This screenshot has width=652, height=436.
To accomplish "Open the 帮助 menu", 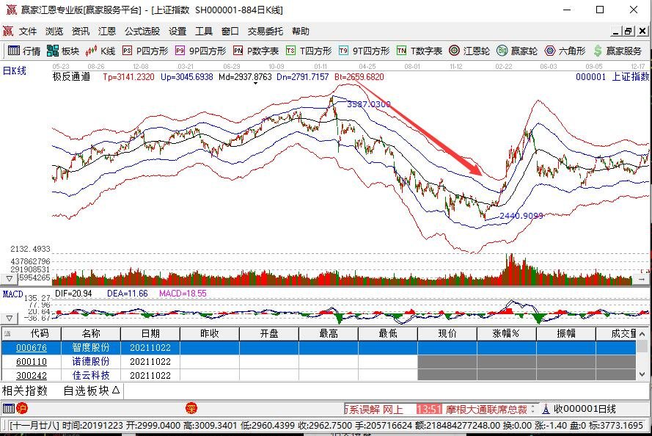I will pos(300,32).
